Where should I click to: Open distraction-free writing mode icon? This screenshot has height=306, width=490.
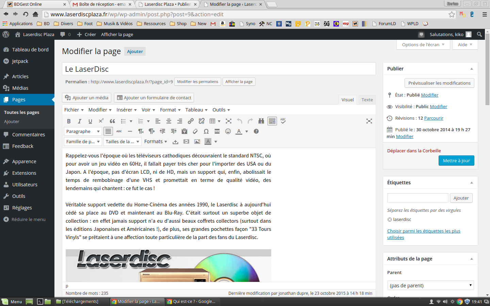click(369, 121)
